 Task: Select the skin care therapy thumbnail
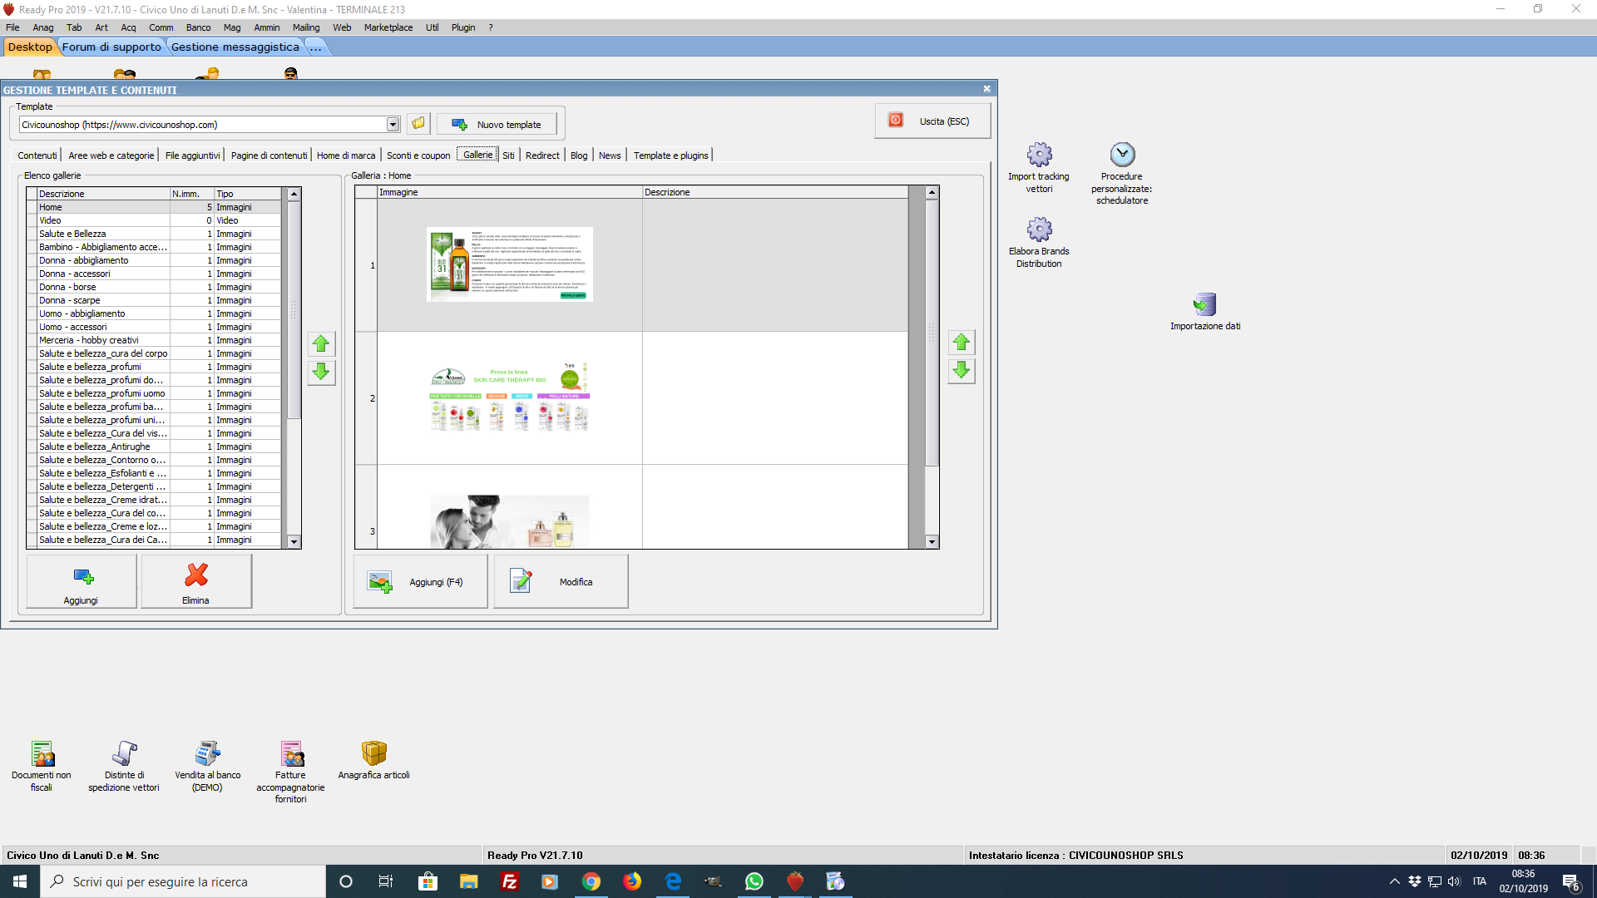[509, 397]
